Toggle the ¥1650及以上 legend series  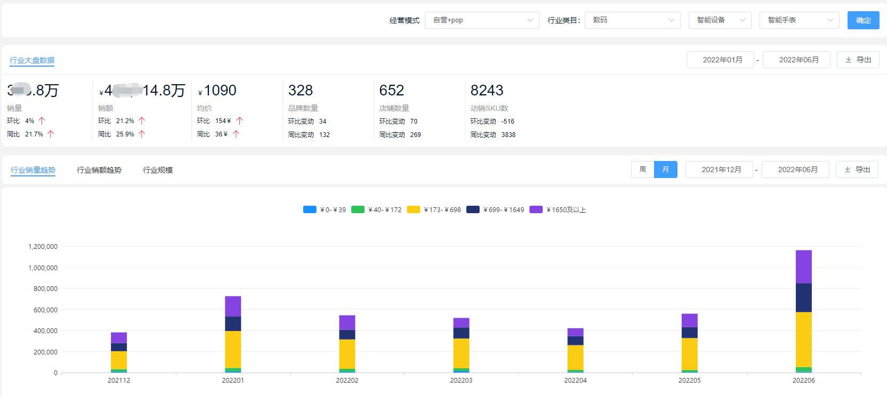(558, 209)
